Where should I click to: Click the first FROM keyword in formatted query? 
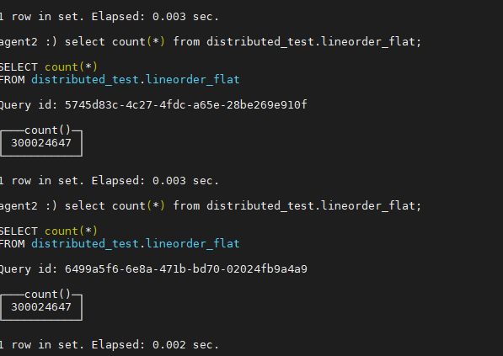[x=12, y=79]
